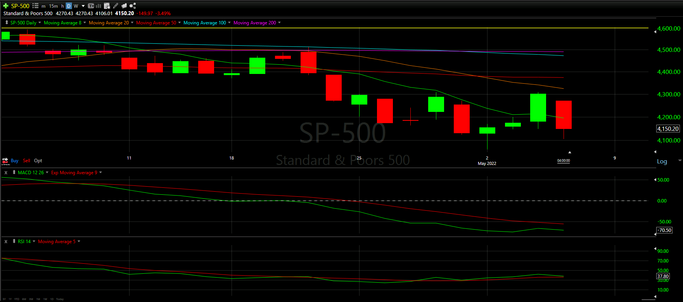Click the May 2022 date label

pos(487,163)
